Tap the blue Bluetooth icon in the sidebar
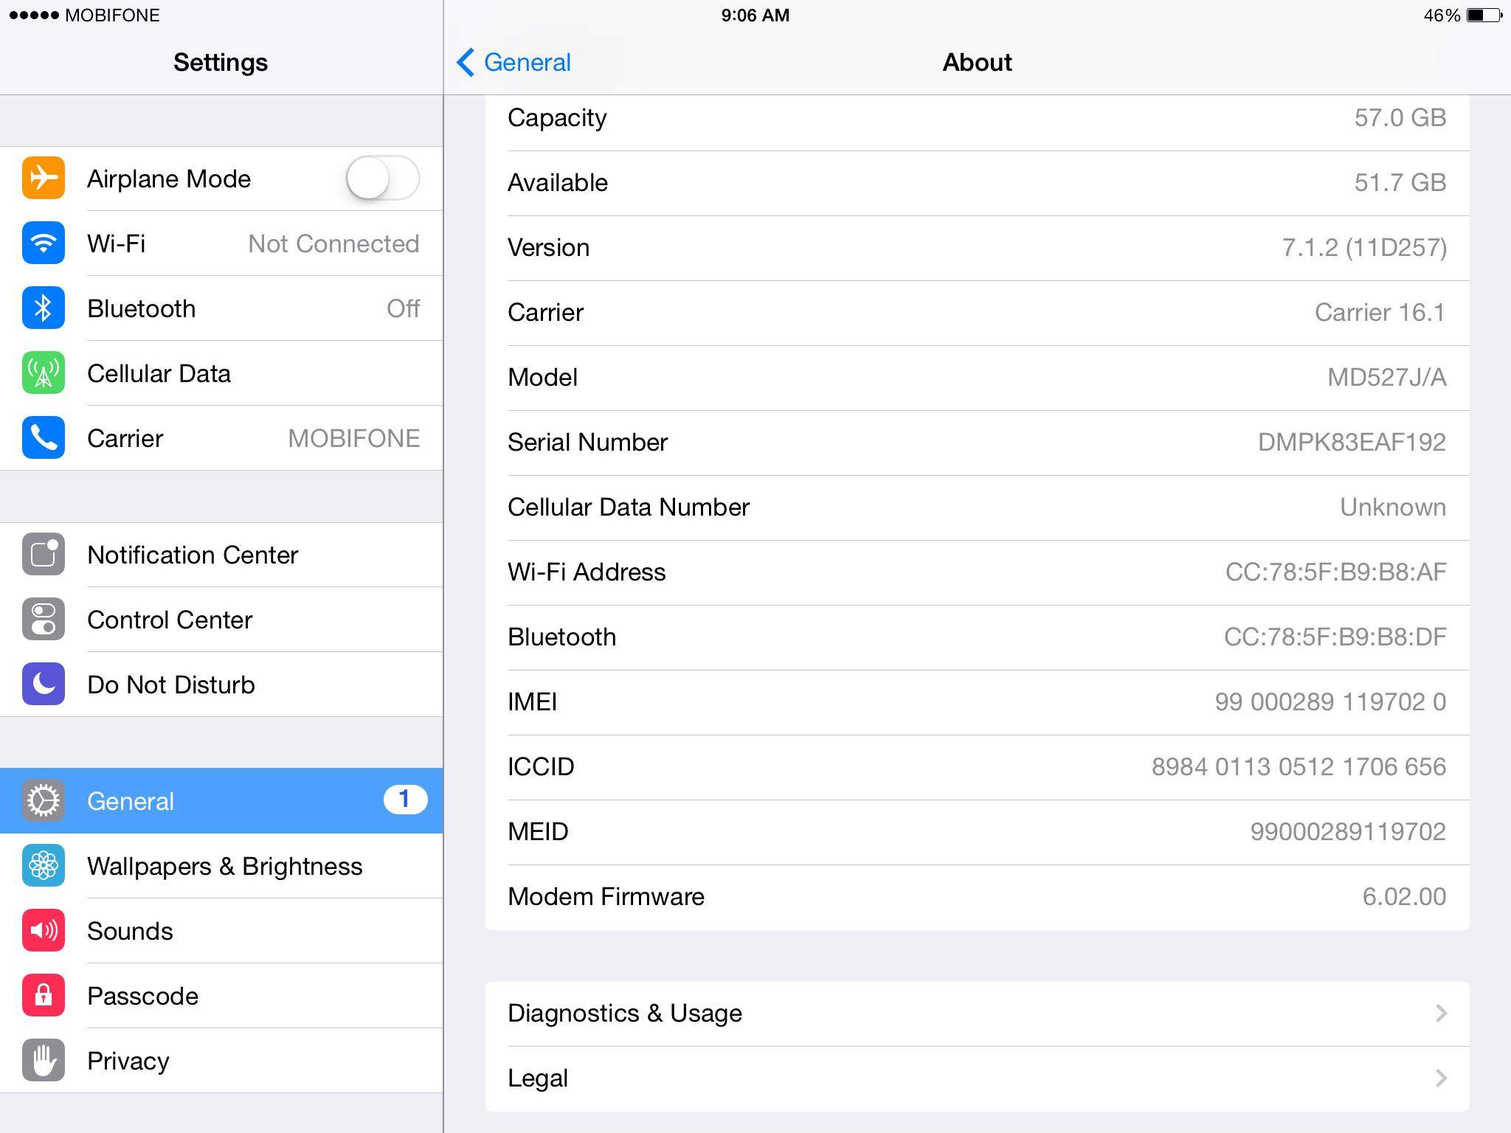 coord(44,308)
